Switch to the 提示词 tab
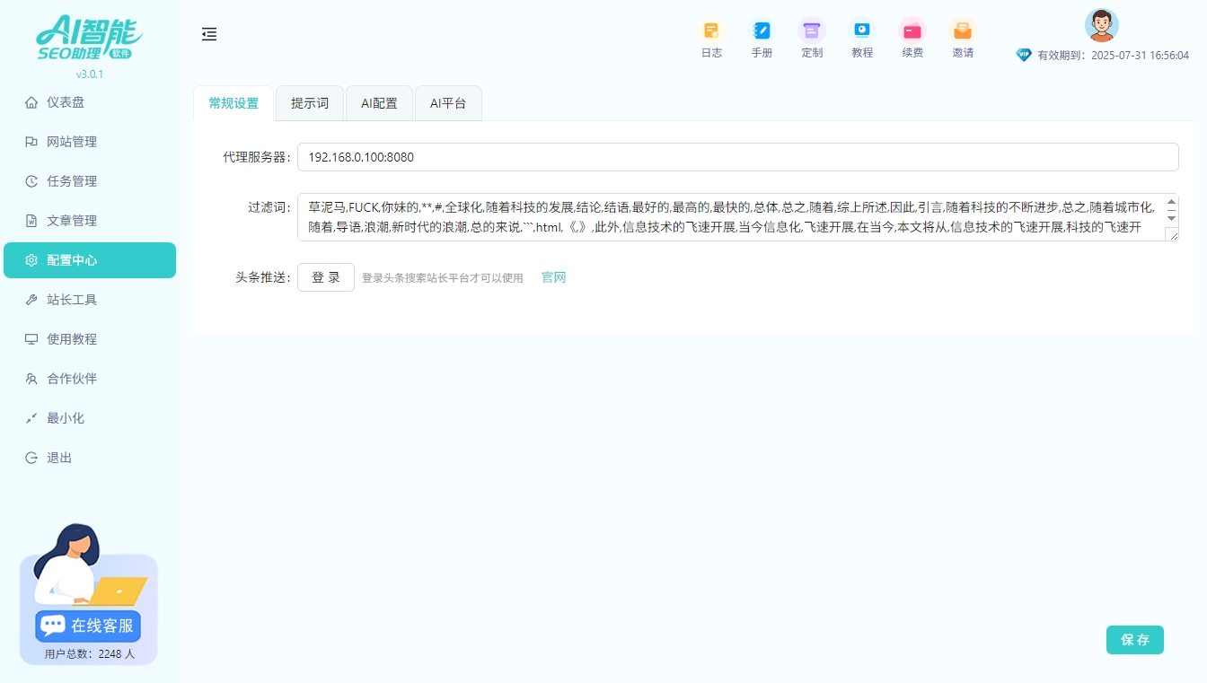 tap(309, 103)
